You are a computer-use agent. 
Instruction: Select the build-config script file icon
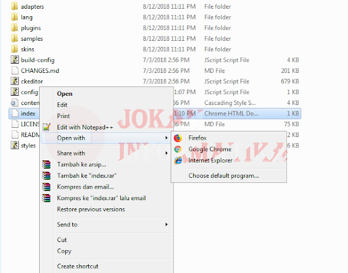[x=15, y=60]
